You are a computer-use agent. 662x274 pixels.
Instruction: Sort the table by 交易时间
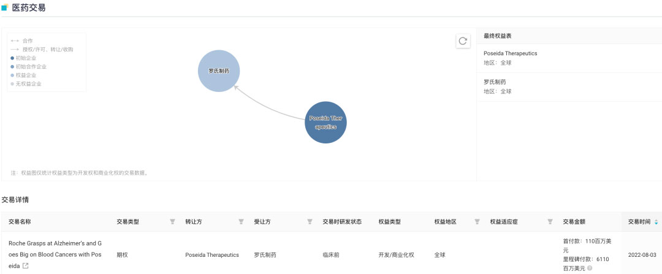click(656, 222)
